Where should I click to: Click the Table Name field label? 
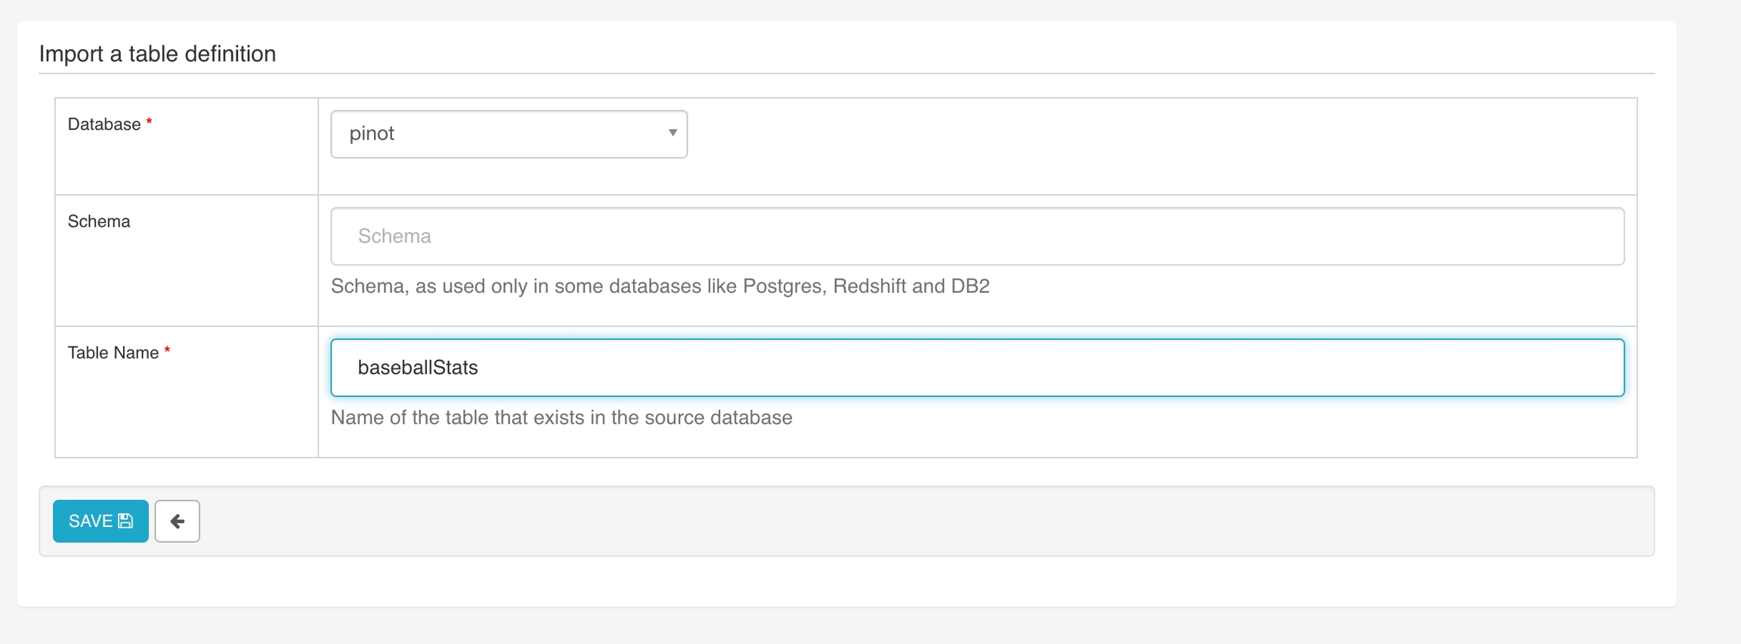tap(113, 353)
